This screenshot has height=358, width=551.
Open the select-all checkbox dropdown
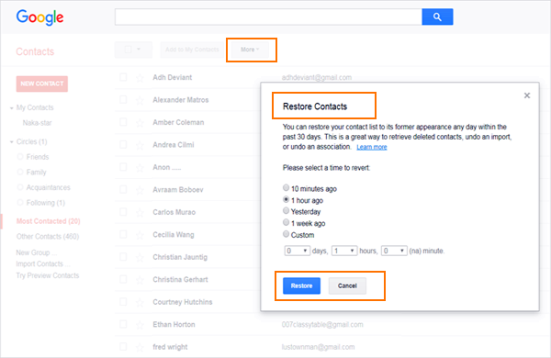(x=133, y=50)
